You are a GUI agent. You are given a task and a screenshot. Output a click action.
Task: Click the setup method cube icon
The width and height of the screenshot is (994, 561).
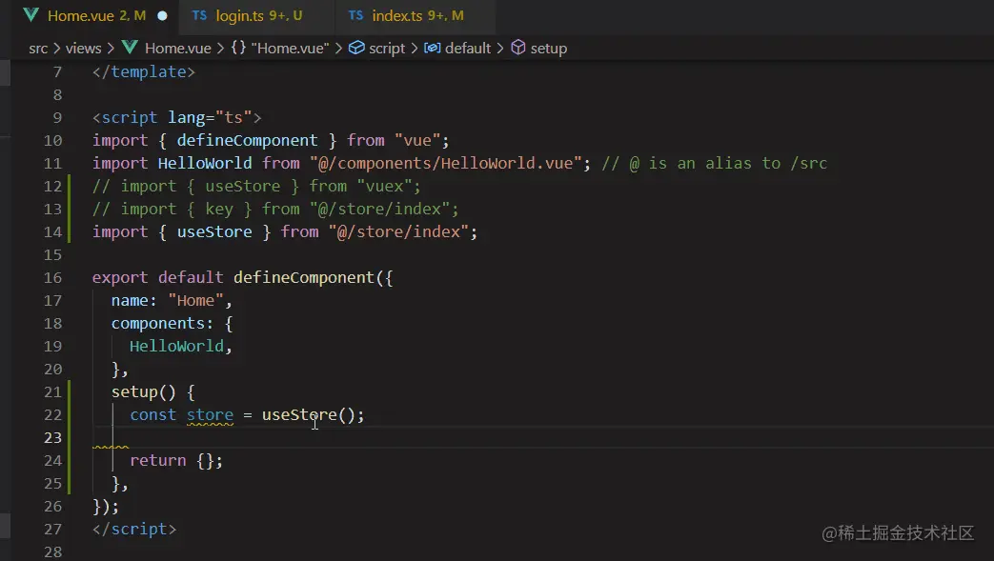pos(517,48)
